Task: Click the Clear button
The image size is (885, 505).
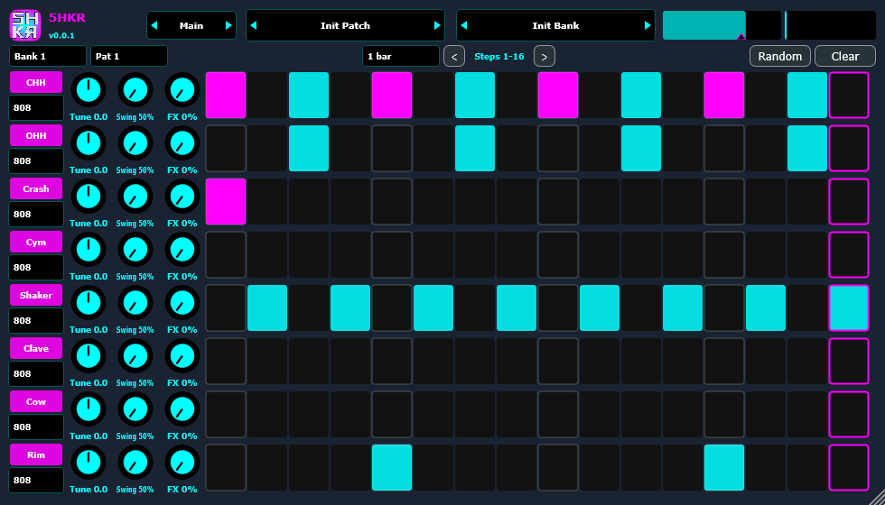Action: click(x=845, y=56)
